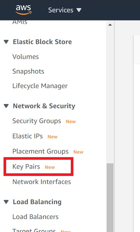Click the sidebar scroll-up arrow

click(x=110, y=25)
